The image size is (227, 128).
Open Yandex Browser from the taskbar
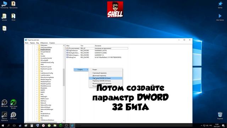click(43, 126)
